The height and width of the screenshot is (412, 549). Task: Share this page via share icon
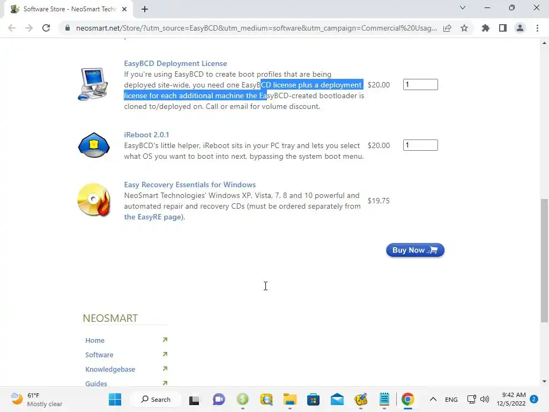447,28
